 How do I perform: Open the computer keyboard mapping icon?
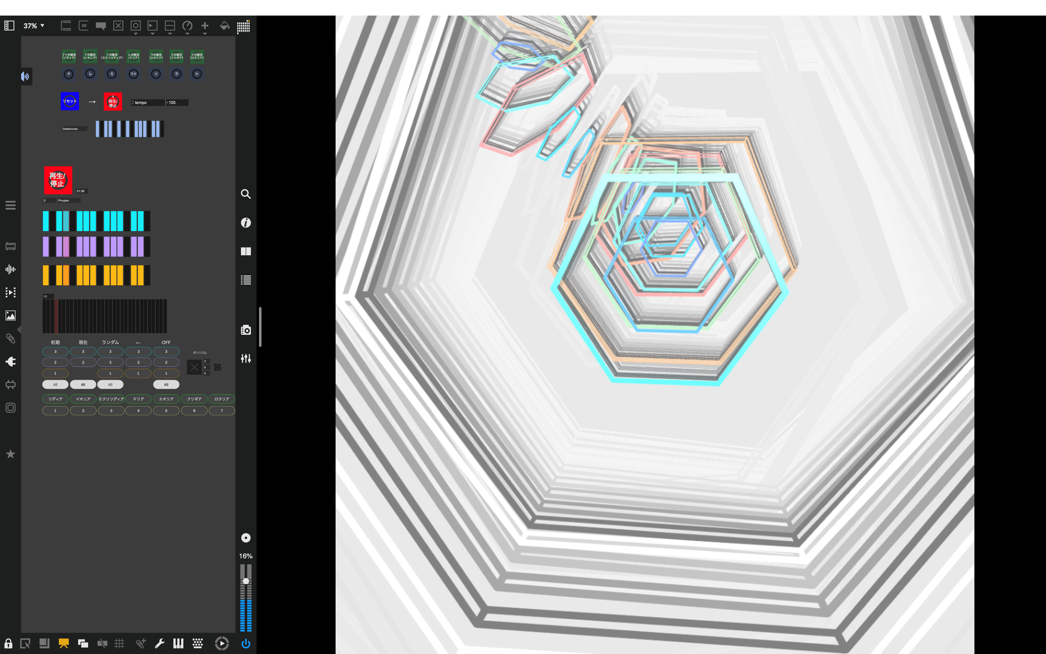(198, 643)
